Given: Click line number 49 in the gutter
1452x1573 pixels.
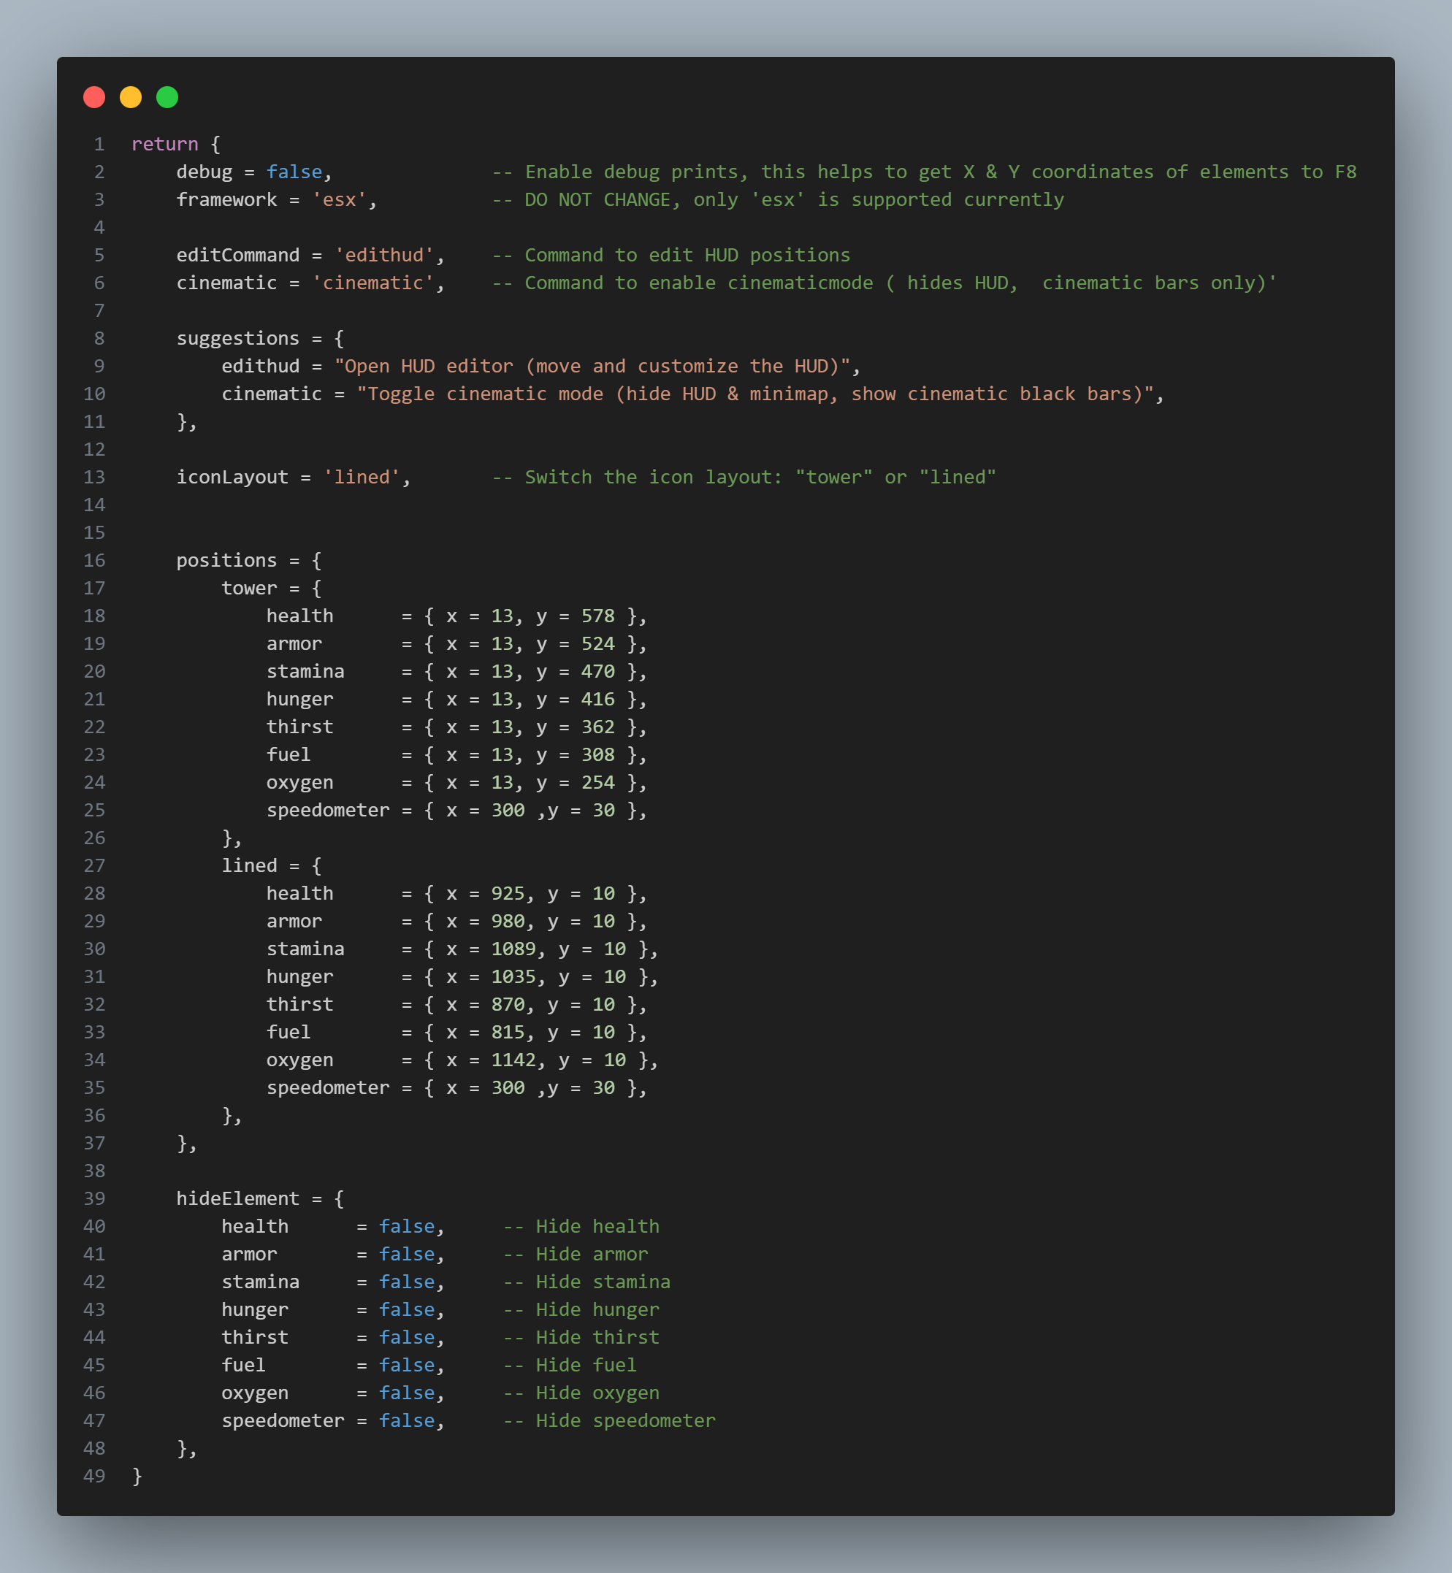Looking at the screenshot, I should [94, 1476].
